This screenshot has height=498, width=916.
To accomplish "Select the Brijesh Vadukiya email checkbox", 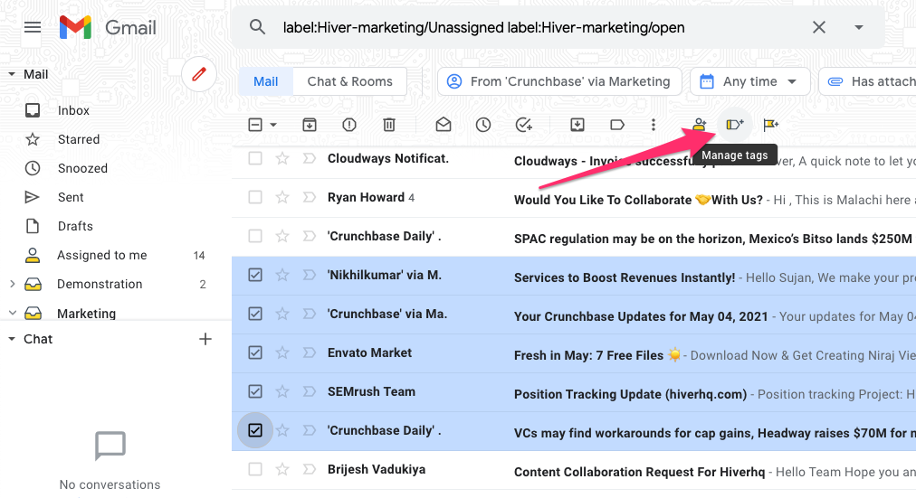I will point(255,469).
